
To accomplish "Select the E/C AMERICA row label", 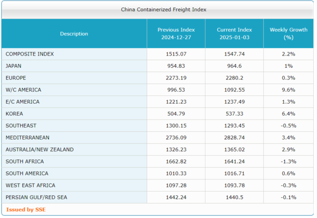I will pyautogui.click(x=23, y=102).
